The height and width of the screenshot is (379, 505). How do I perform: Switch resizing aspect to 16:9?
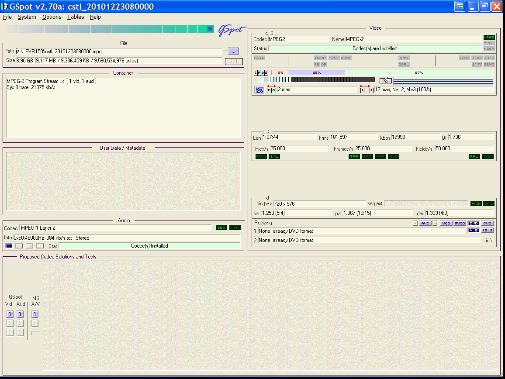[487, 231]
